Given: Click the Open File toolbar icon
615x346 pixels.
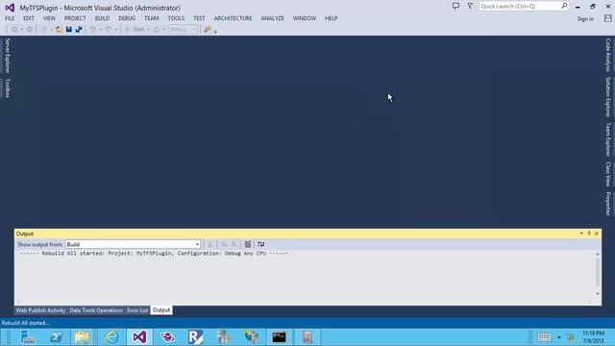Looking at the screenshot, I should [59, 30].
